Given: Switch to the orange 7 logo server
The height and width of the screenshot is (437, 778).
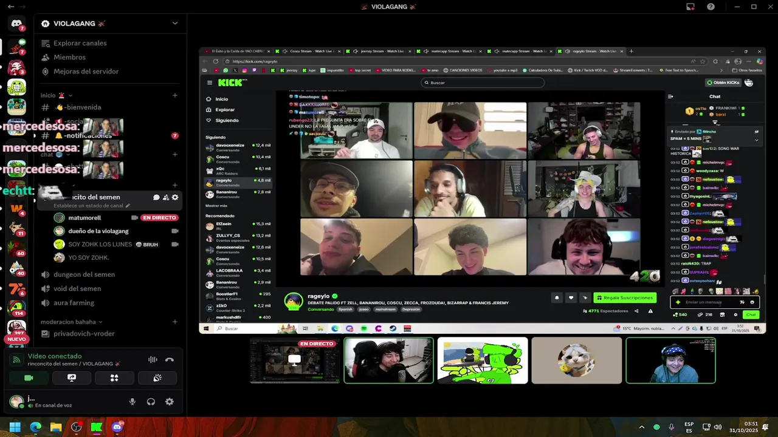Looking at the screenshot, I should (x=16, y=288).
